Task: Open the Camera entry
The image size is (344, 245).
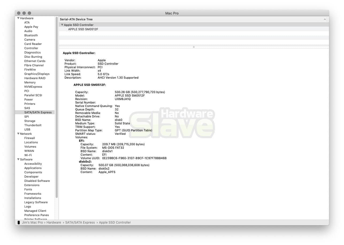Action: [30, 40]
